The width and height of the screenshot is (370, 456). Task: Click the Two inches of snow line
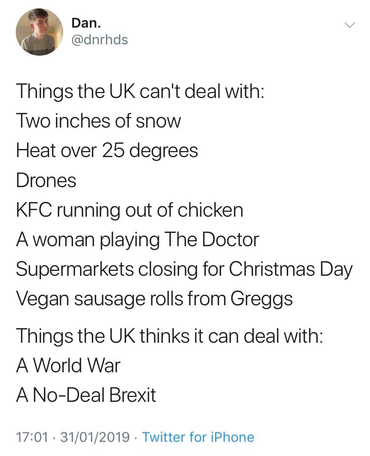click(x=99, y=121)
